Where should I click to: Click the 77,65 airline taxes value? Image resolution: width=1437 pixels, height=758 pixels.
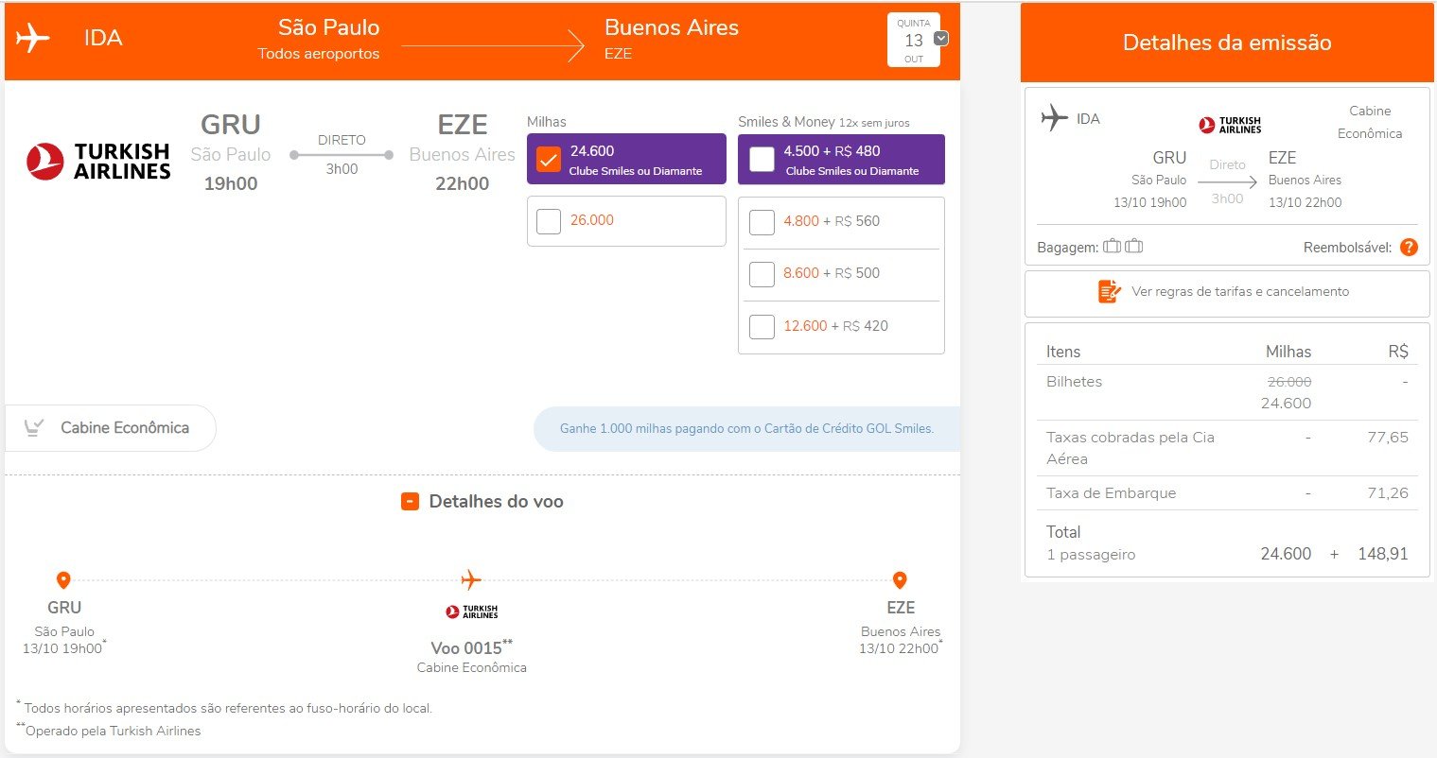click(1387, 438)
